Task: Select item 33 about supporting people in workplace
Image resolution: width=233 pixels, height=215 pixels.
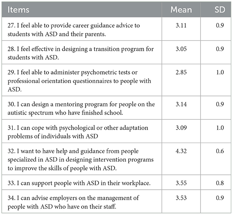Action: pos(76,184)
